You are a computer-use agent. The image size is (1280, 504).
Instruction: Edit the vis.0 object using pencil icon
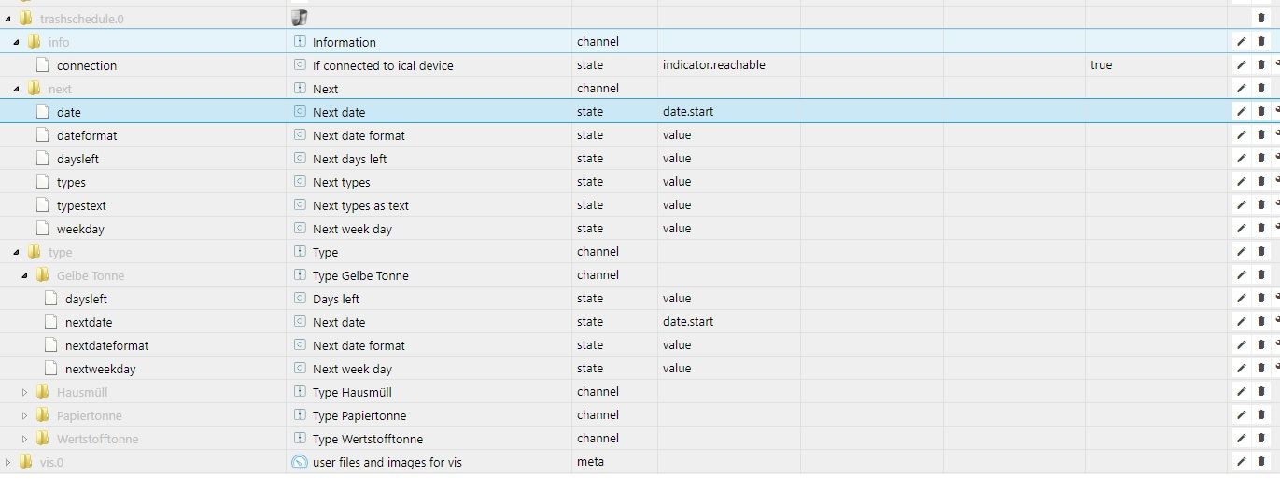tap(1241, 462)
